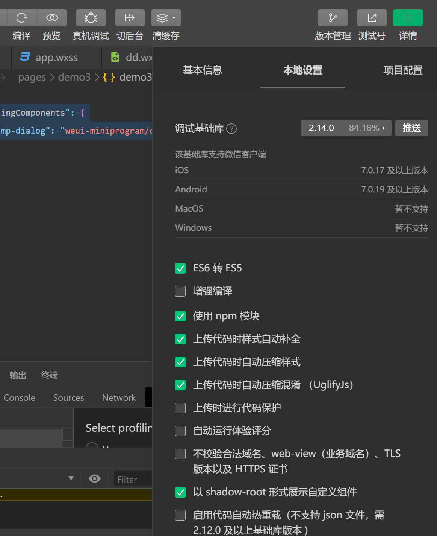
Task: Click the Select profiling heading in devtools
Action: coord(119,428)
